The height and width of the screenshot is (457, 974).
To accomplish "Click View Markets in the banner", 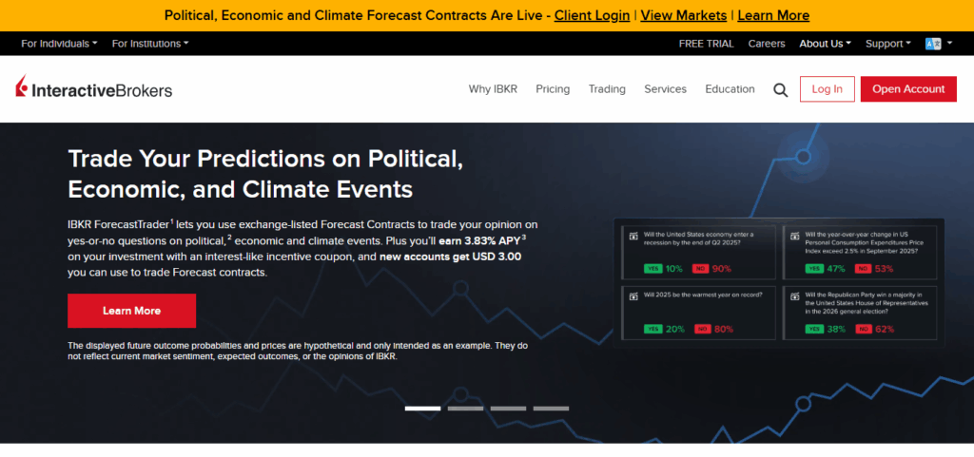I will pyautogui.click(x=683, y=15).
